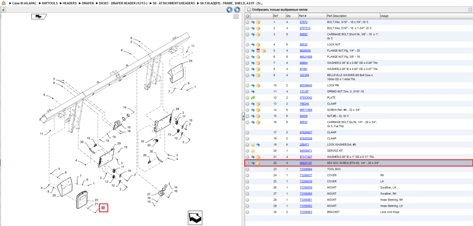
Task: Open part number link 86521689
Action: pyautogui.click(x=306, y=57)
